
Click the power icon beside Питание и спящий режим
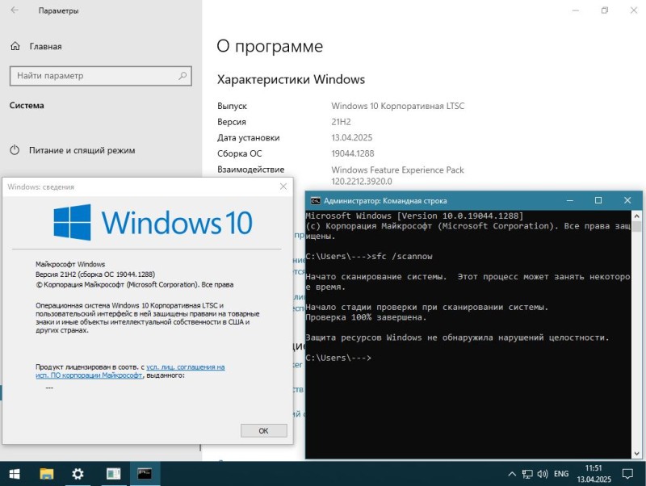click(15, 150)
